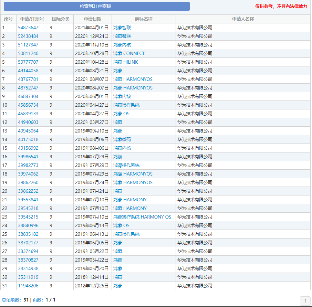Viewport: 312px width, 307px height.
Task: Open application number 46847304
Action: coord(28,96)
